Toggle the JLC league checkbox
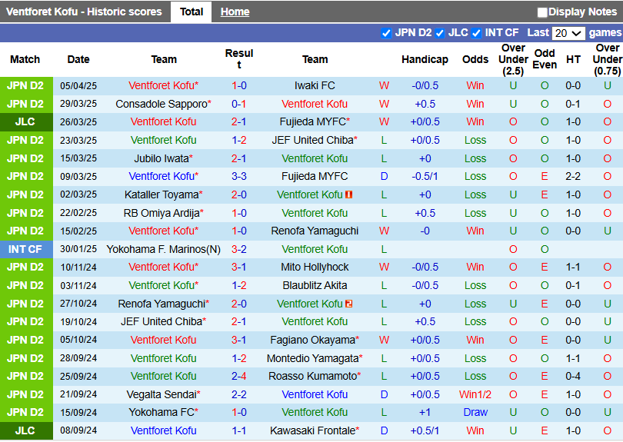 click(x=439, y=33)
